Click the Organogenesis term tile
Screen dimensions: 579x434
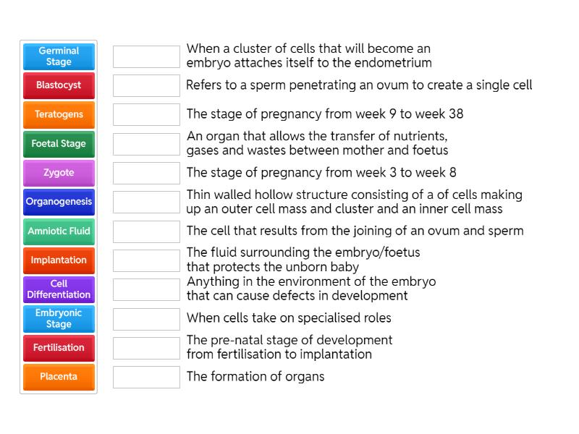click(59, 202)
